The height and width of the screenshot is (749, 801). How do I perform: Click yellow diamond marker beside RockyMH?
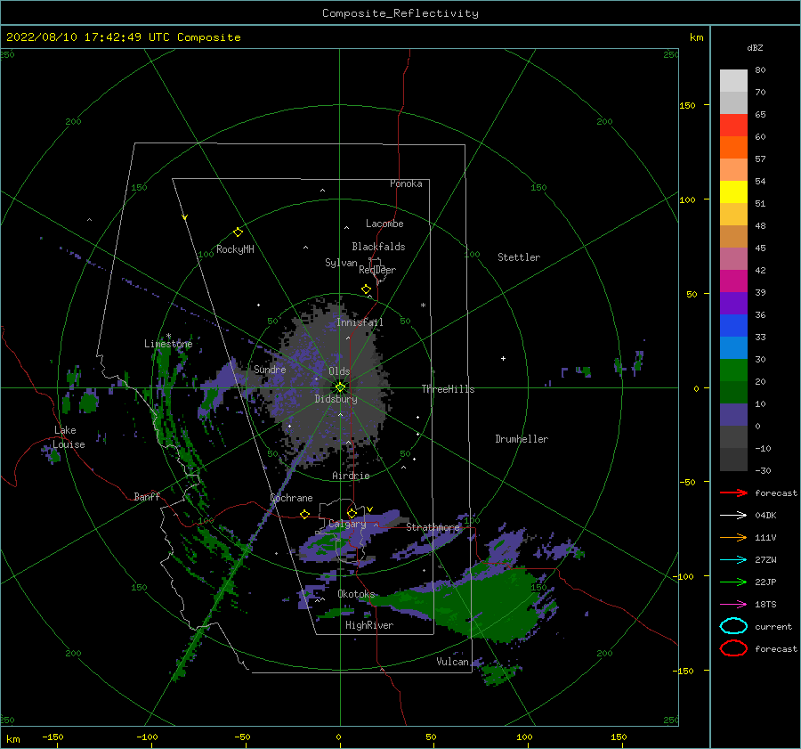(x=238, y=232)
